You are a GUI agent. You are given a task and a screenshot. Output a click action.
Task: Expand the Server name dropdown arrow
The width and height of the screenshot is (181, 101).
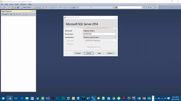point(115,34)
